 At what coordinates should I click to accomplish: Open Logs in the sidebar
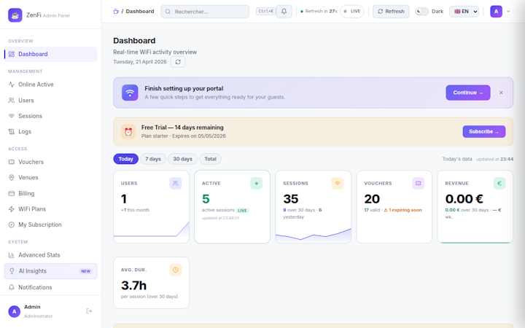[50, 131]
